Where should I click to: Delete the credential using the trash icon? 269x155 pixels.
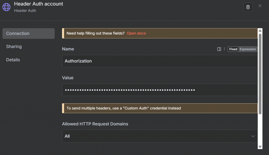pos(248,7)
